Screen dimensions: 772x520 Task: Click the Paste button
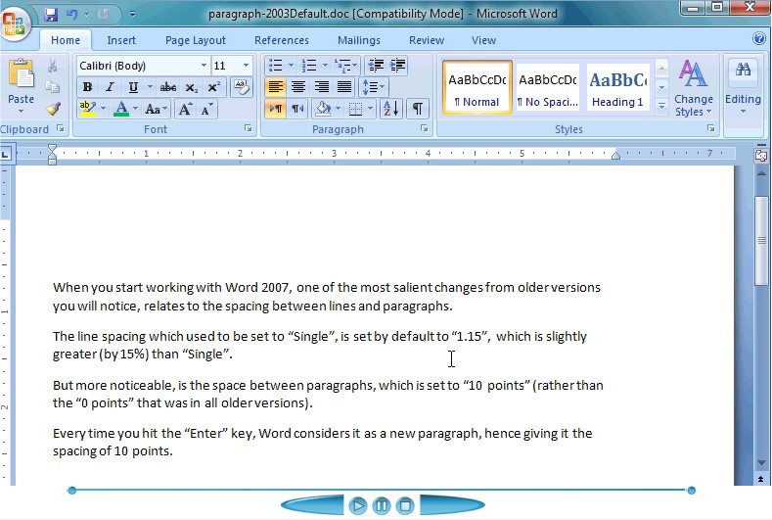22,85
